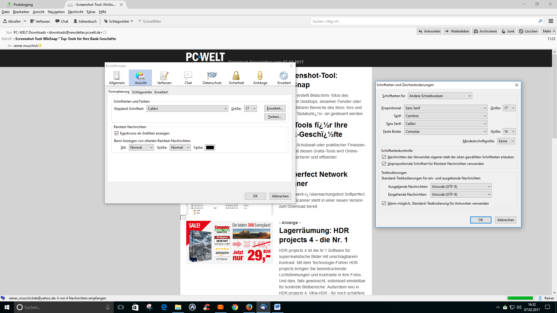Toggle Standard-Textkodierung für Antworten checkbox
The image size is (557, 313).
click(384, 203)
